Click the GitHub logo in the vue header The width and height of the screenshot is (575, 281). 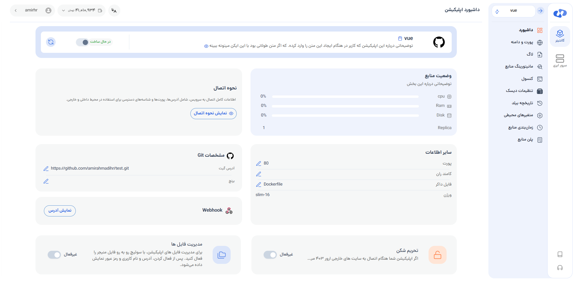coord(439,42)
